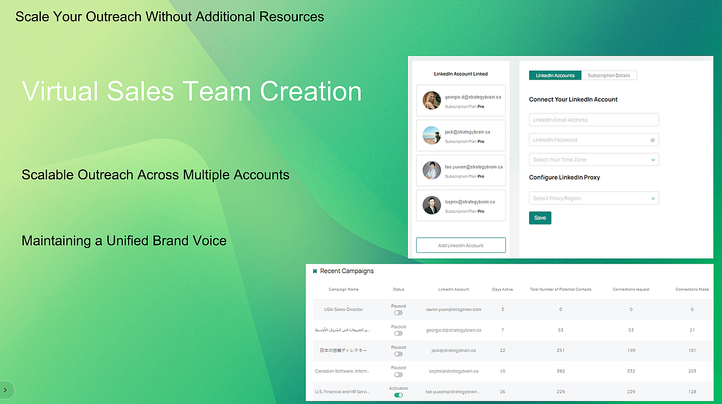722x404 pixels.
Task: Click Add LinkedIn Account
Action: (461, 244)
